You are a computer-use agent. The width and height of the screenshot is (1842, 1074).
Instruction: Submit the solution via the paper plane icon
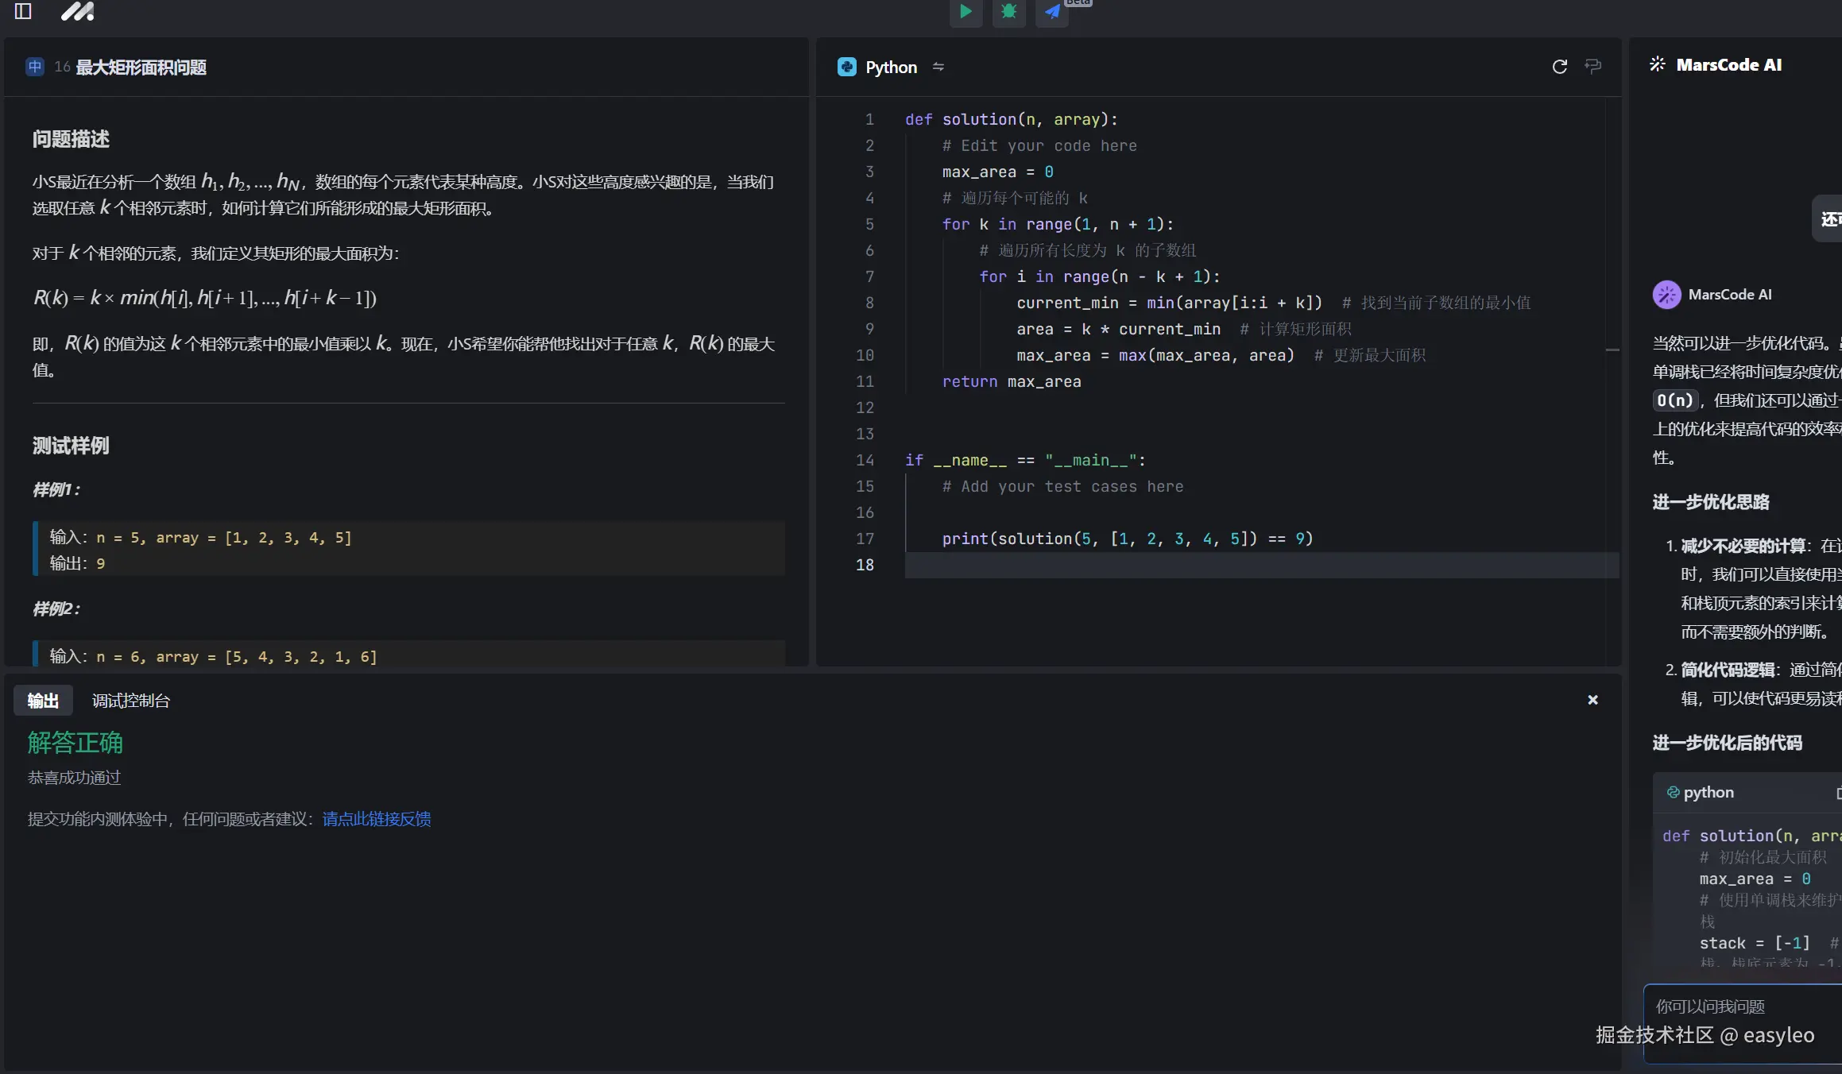coord(1051,13)
